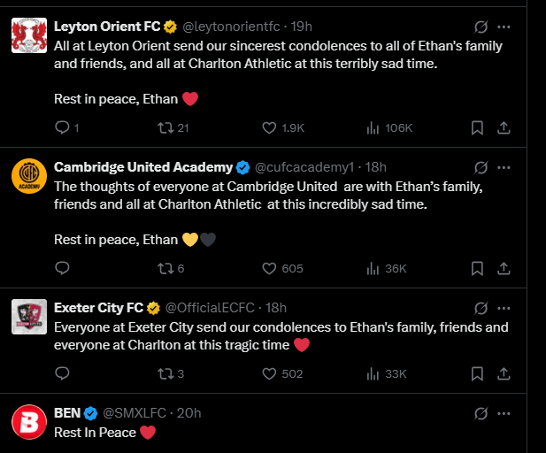Open the 18h timestamp on Exeter City tweet

pyautogui.click(x=276, y=308)
